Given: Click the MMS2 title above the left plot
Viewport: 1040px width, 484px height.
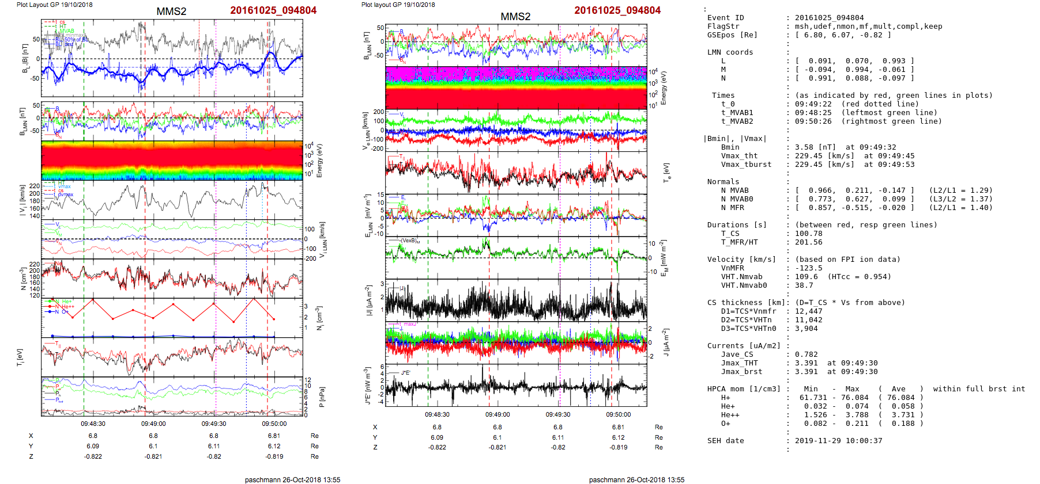Looking at the screenshot, I should point(171,12).
